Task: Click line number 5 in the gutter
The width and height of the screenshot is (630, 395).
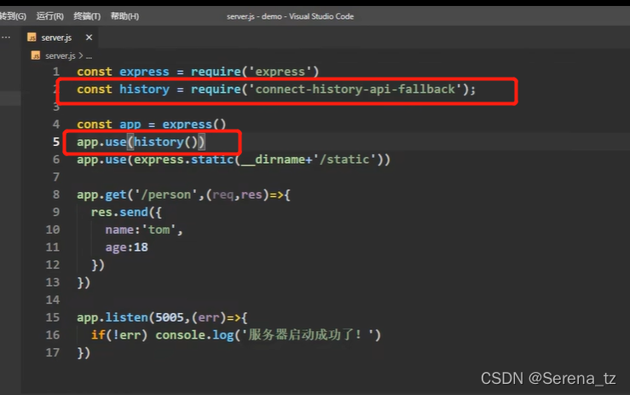Action: click(x=56, y=142)
